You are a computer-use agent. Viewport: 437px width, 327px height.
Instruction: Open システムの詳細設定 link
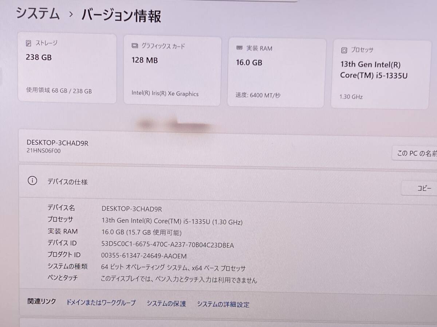coord(223,304)
